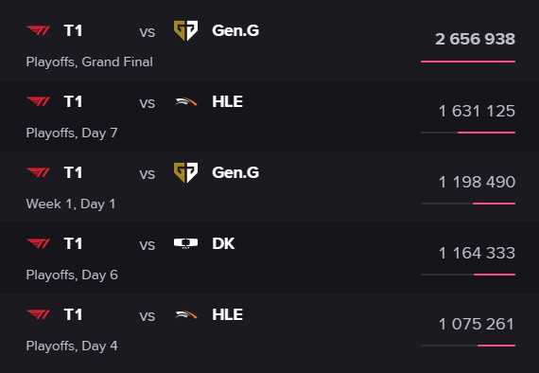539x373 pixels.
Task: Select the 1 164 333 viewers figure
Action: tap(478, 254)
